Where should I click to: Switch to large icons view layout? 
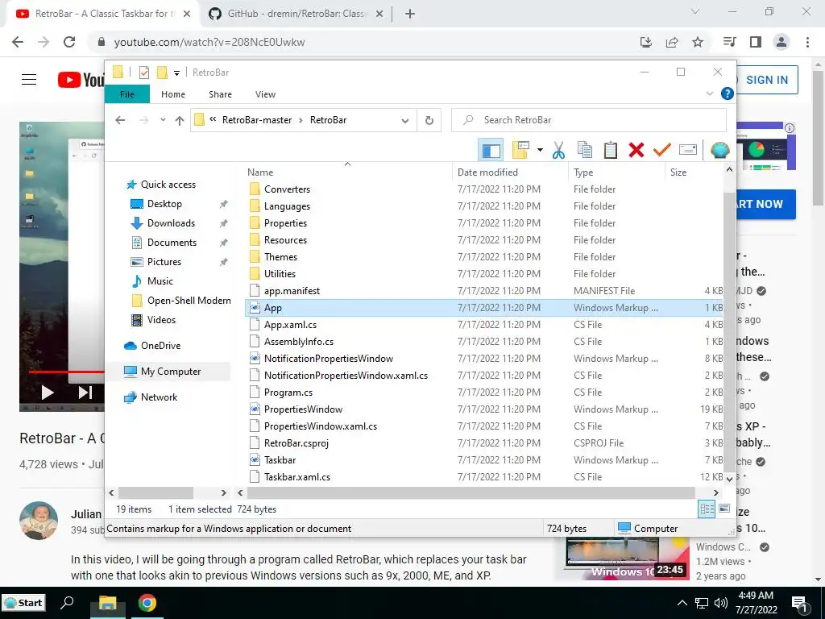(x=724, y=509)
